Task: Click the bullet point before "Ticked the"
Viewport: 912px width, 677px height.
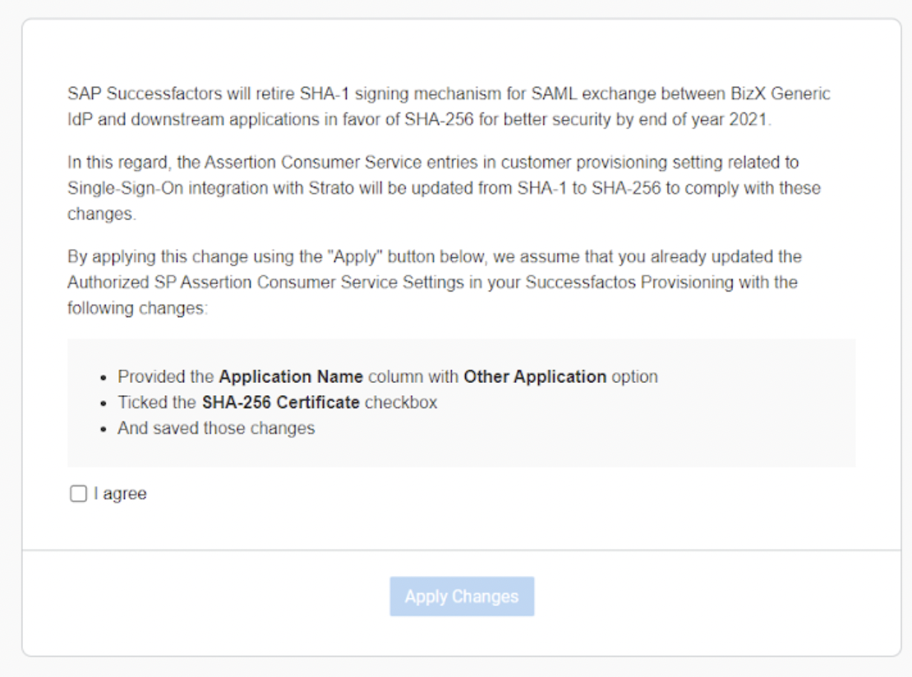Action: tap(104, 403)
